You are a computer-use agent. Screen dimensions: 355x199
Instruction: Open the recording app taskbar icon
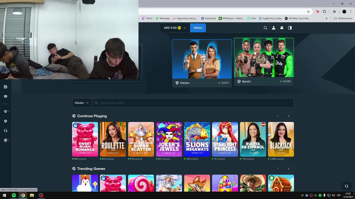click(41, 195)
